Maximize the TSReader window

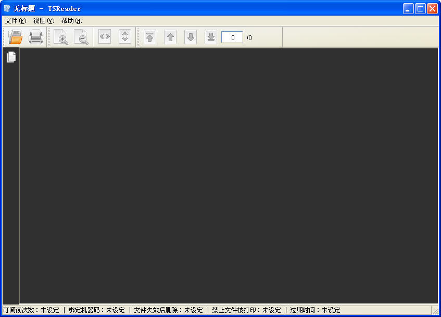(x=420, y=8)
